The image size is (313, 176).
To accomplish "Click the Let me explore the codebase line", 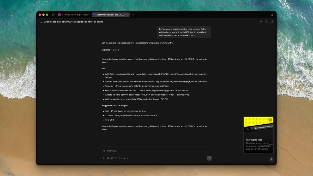I will point(137,43).
